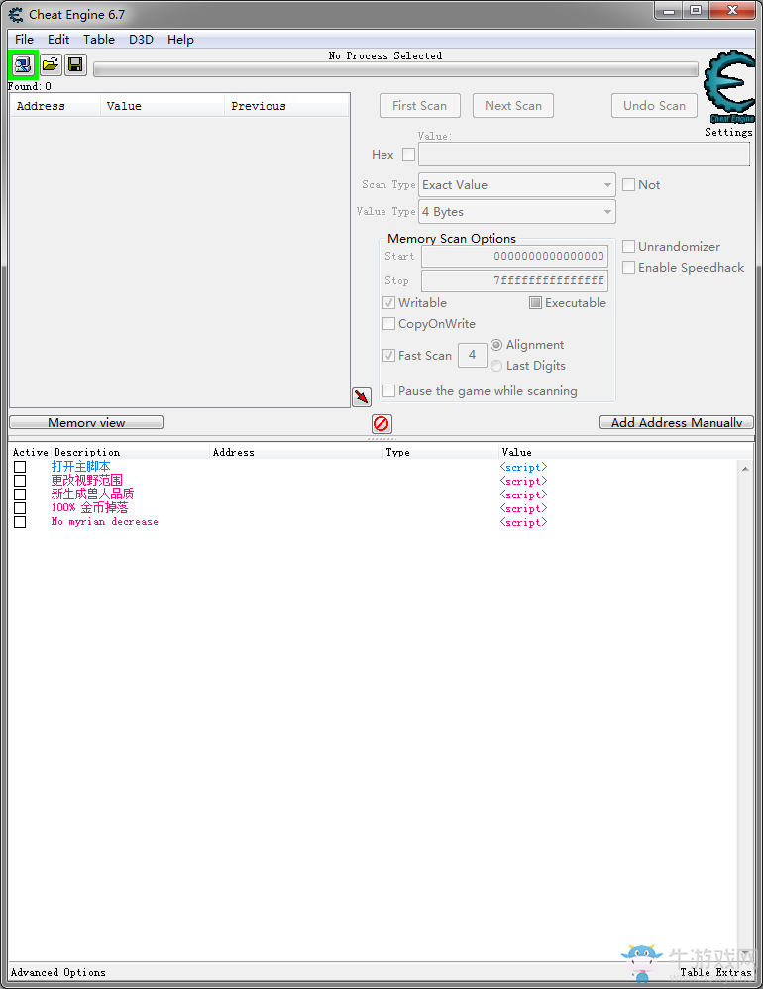The width and height of the screenshot is (763, 989).
Task: Open the D3D menu
Action: [142, 39]
